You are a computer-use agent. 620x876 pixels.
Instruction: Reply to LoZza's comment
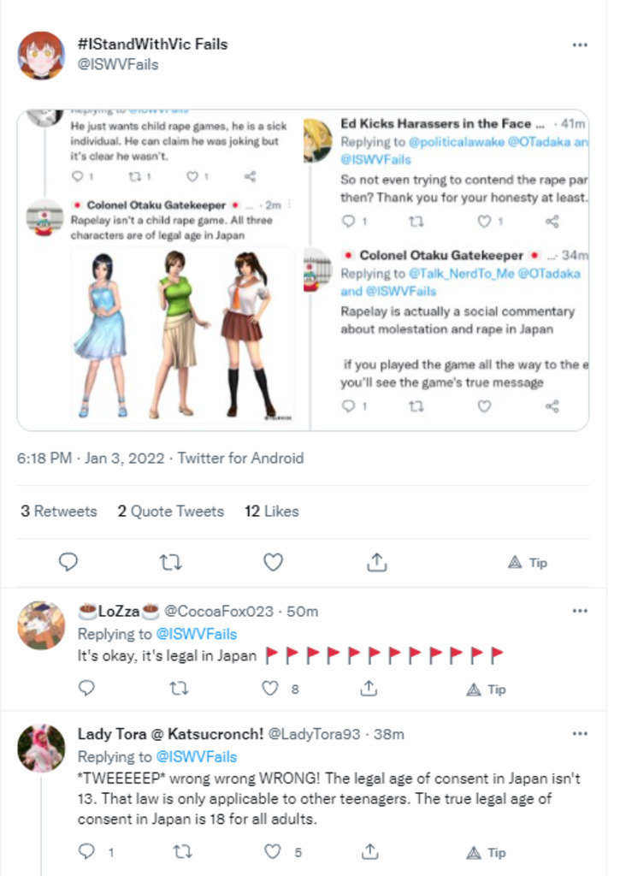point(86,689)
